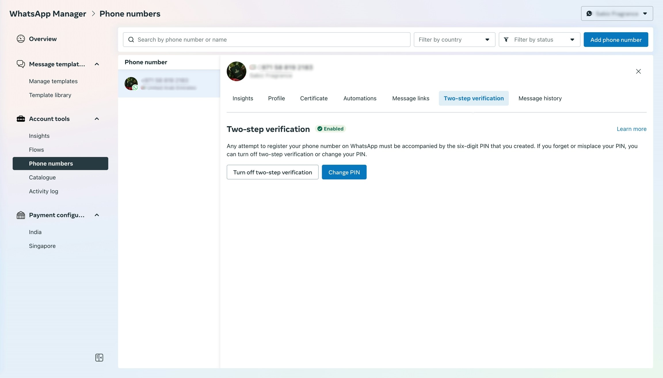Click the Payment configuration bank icon

[x=21, y=215]
